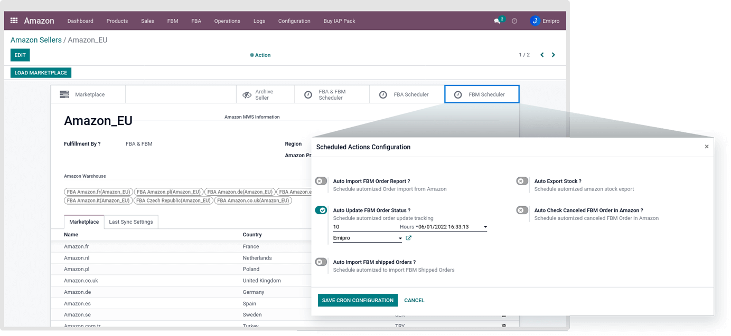Open the Configuration menu

pos(294,21)
